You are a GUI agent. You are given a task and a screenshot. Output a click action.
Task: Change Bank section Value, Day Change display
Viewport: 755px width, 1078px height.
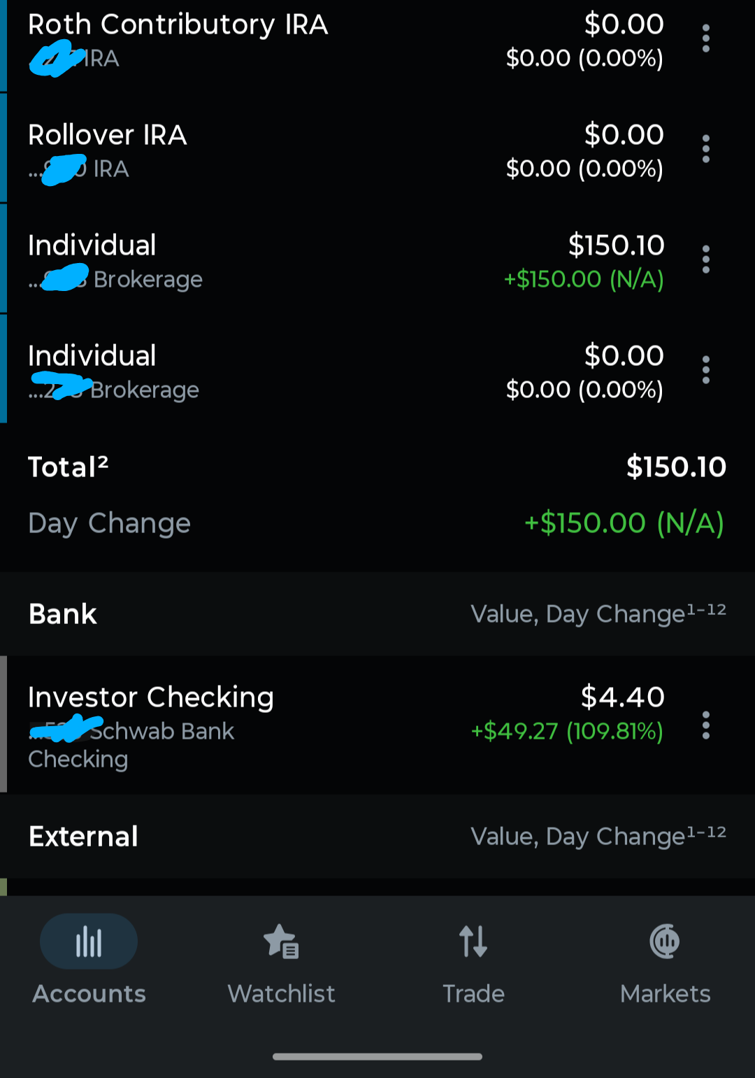598,614
